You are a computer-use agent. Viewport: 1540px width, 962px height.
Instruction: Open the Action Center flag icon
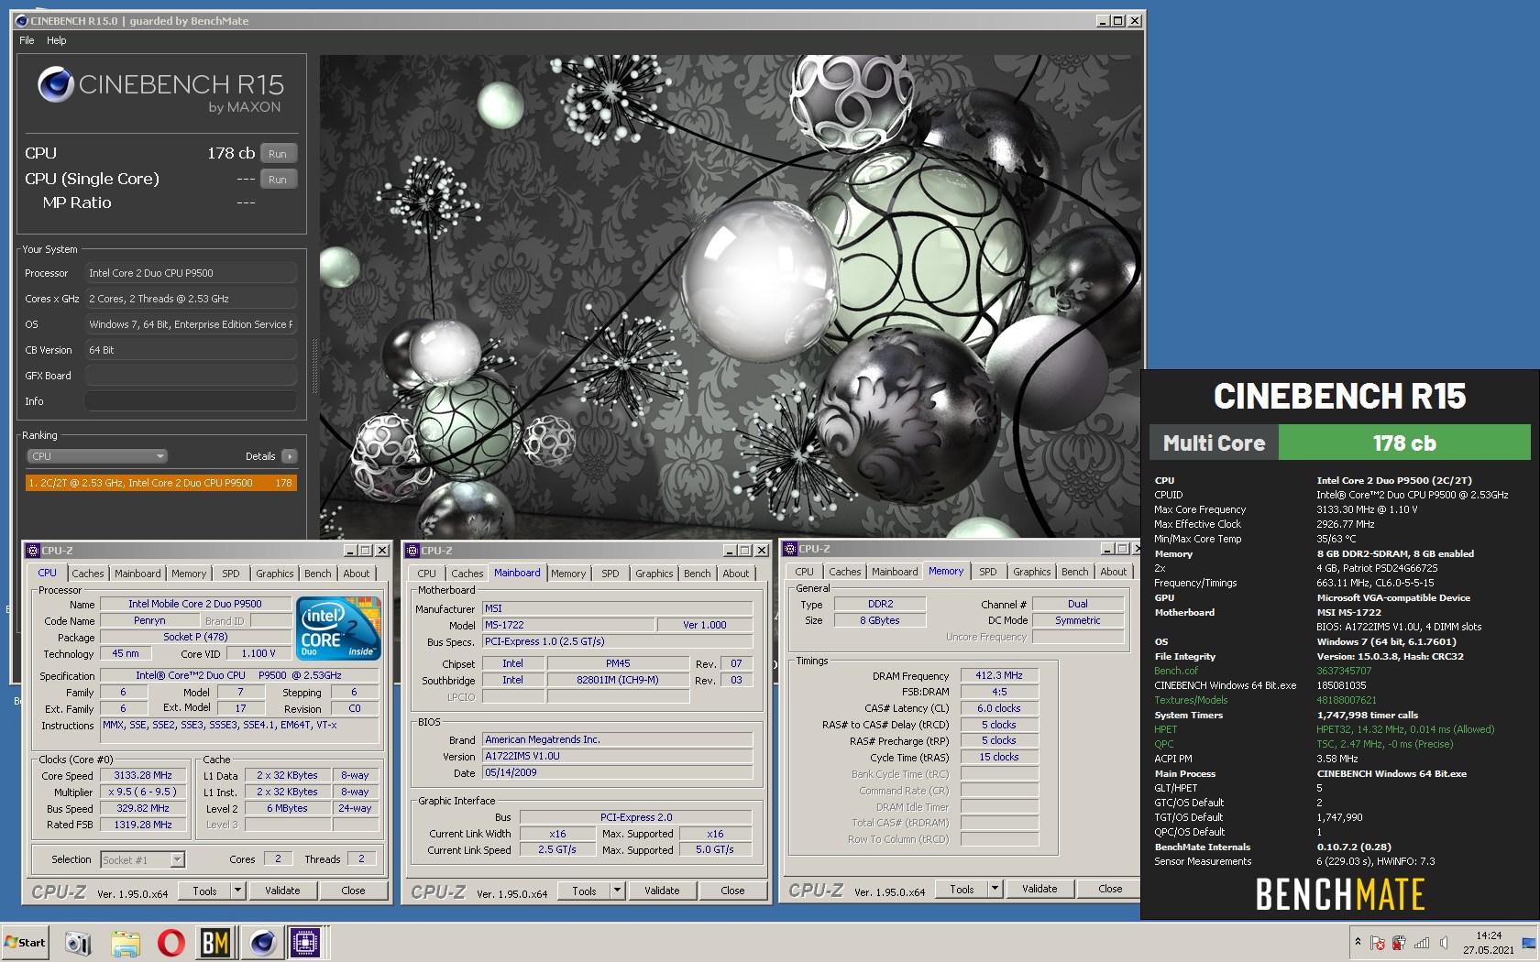click(1377, 943)
